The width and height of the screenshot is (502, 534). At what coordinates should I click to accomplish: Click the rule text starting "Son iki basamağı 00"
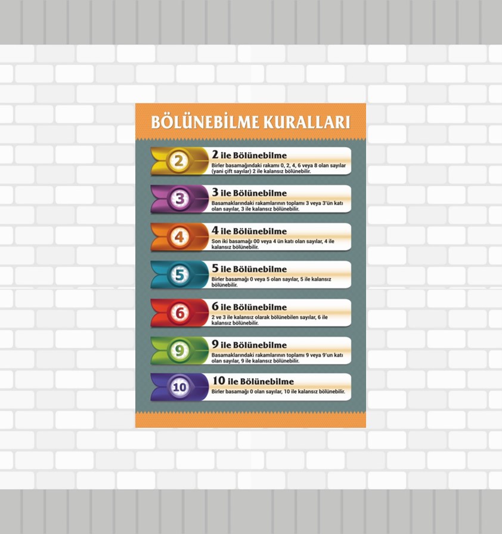(x=272, y=243)
